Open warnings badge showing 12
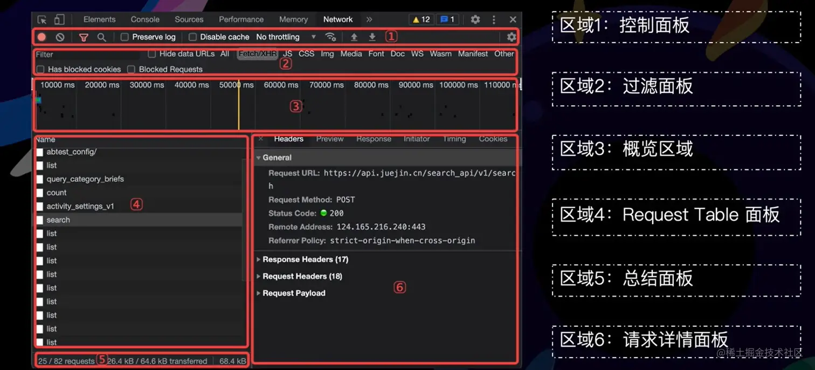815x370 pixels. [421, 19]
